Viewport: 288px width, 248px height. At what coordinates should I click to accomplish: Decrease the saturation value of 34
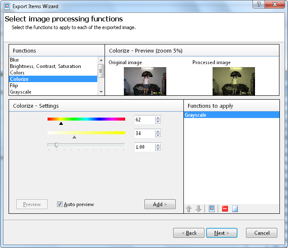pos(158,136)
